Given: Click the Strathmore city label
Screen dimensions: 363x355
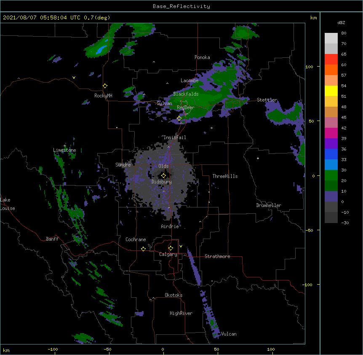Looking at the screenshot, I should click(217, 256).
